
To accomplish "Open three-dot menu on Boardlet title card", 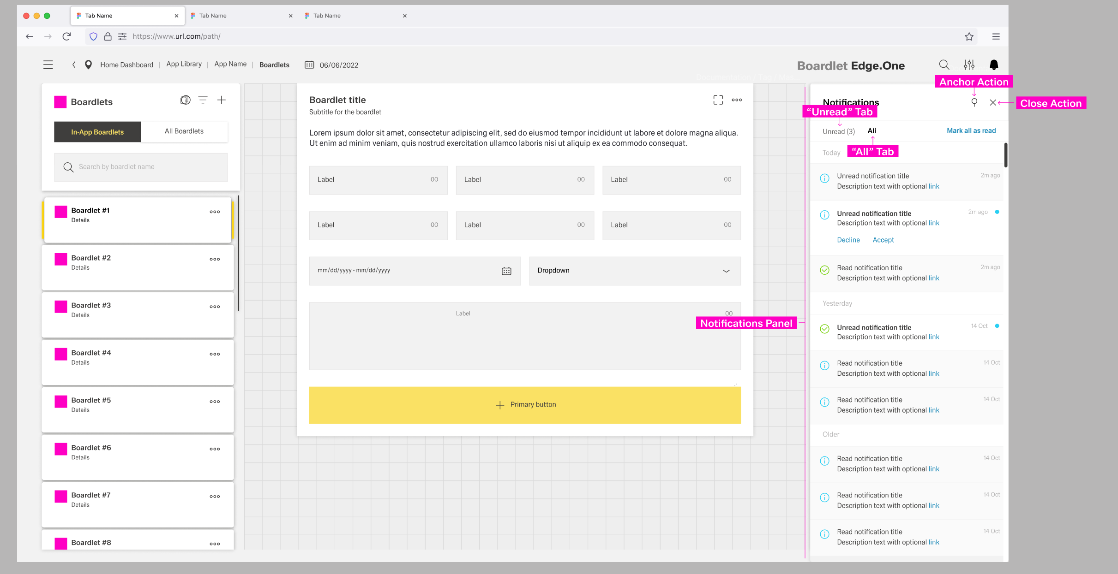I will pyautogui.click(x=737, y=100).
